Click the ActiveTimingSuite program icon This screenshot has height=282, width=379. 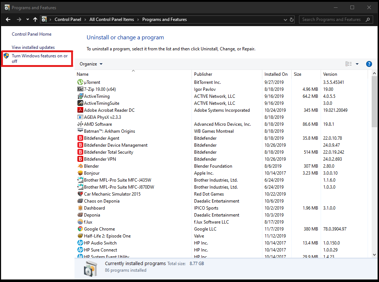pyautogui.click(x=80, y=103)
